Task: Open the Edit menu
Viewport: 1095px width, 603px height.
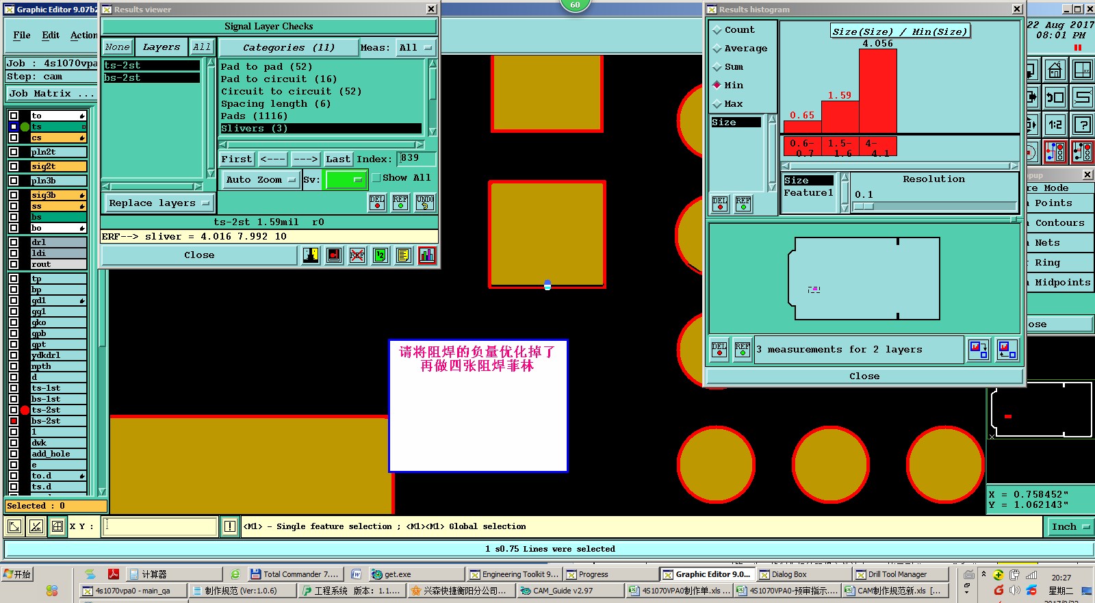Action: click(x=51, y=35)
